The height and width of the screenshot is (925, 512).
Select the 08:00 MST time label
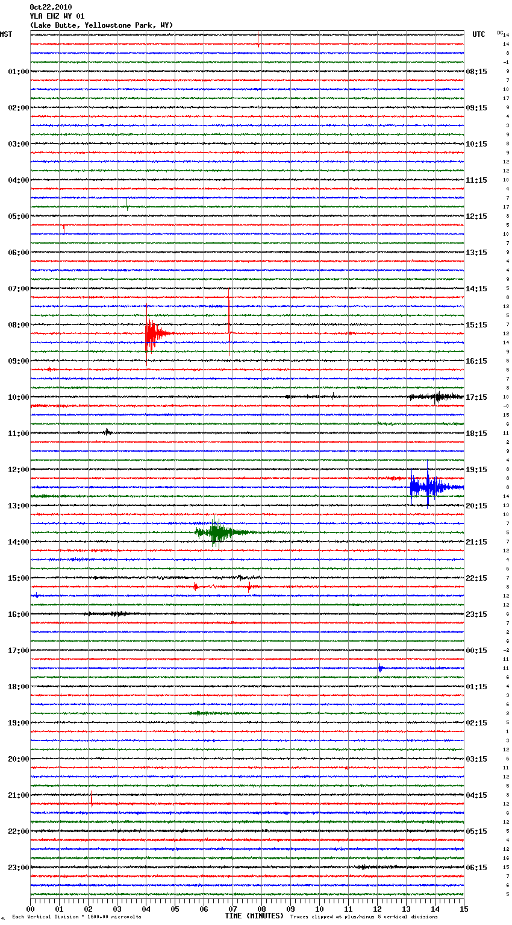(x=19, y=325)
